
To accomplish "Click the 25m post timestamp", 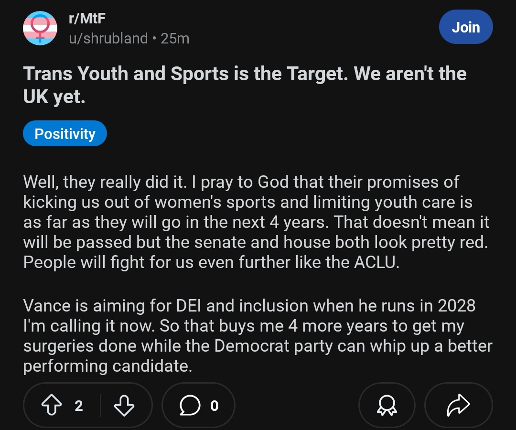I will pos(175,39).
